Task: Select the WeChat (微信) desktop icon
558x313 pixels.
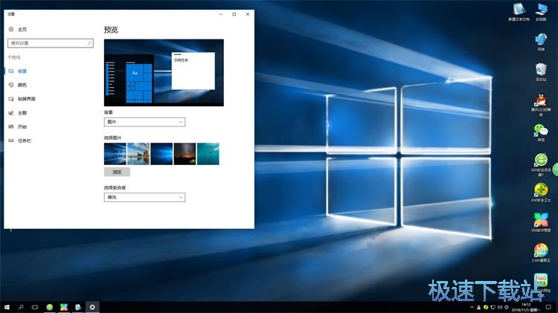Action: coord(541,132)
